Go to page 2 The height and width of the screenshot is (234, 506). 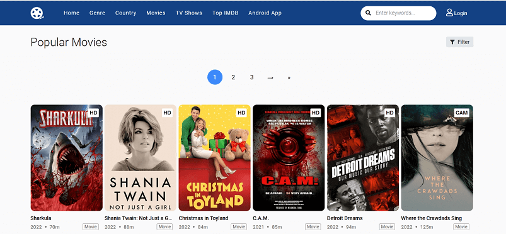click(x=233, y=77)
